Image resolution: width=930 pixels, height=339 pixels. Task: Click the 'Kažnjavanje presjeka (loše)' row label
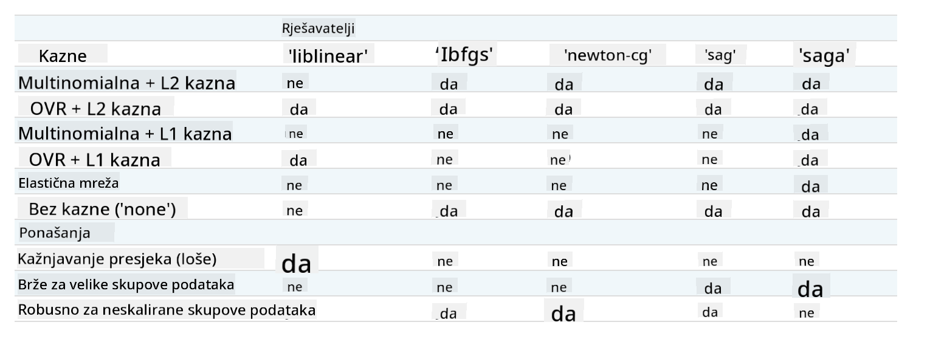[117, 259]
